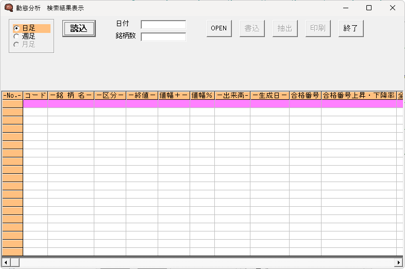Click the 読込 button
405x269 pixels.
click(79, 28)
